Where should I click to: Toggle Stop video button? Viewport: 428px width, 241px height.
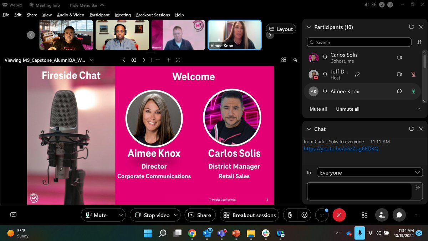152,215
